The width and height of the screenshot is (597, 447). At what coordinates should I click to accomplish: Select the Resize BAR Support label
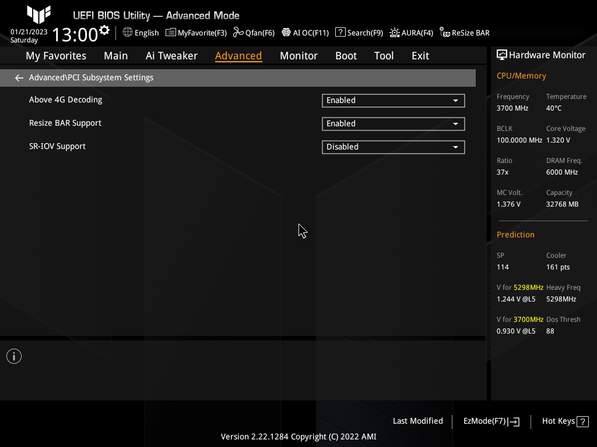point(65,123)
